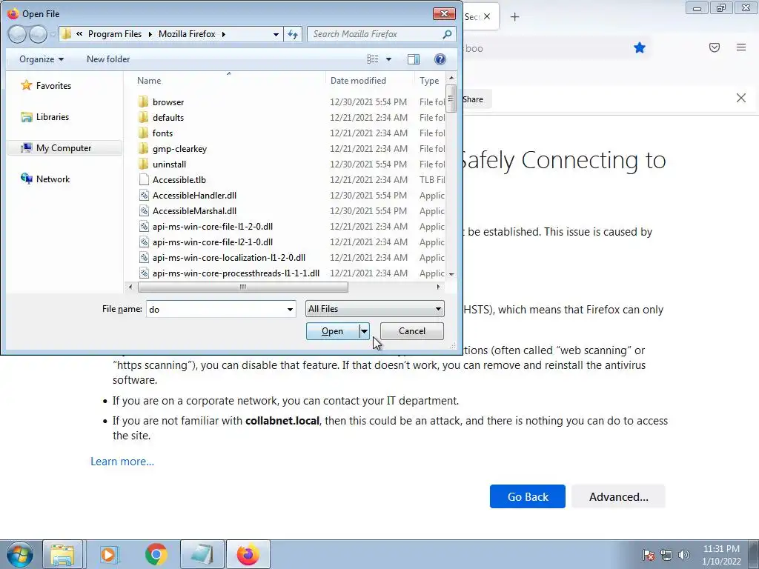Click the Open button split arrow
Screen dimensions: 759x569
(364, 331)
